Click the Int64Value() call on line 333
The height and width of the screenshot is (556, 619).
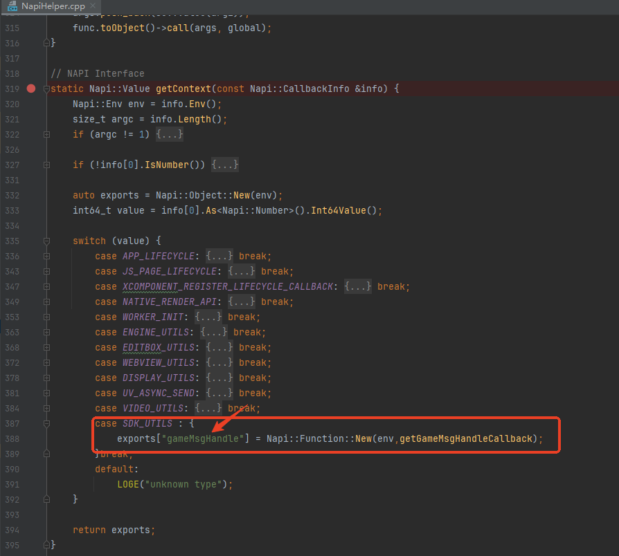344,210
